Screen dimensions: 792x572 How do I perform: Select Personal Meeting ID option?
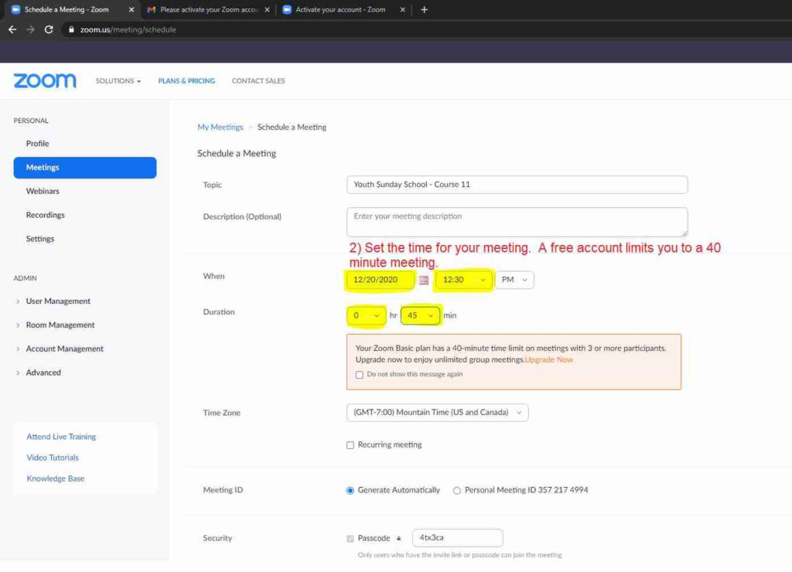click(x=456, y=491)
